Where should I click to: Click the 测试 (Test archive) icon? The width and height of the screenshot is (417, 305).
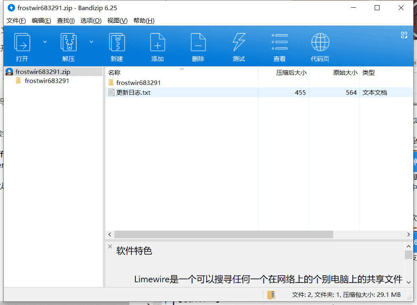click(x=239, y=42)
